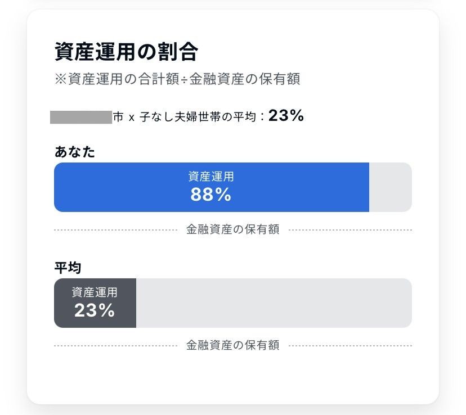Click the redacted gray city name block

81,118
